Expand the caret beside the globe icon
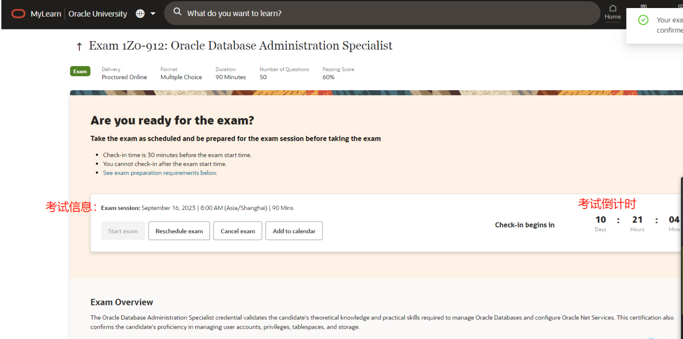 pos(153,14)
